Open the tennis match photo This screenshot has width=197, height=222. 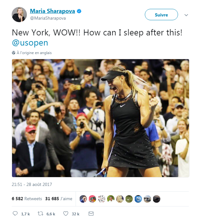[x=101, y=118]
